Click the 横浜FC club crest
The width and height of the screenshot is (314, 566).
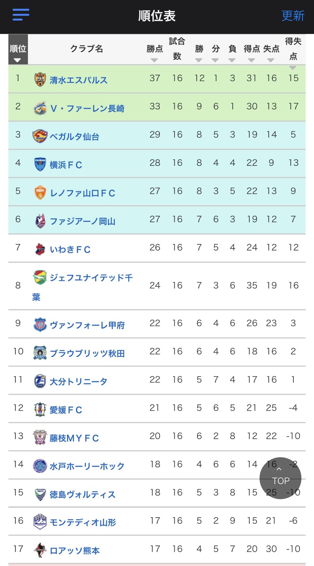40,165
